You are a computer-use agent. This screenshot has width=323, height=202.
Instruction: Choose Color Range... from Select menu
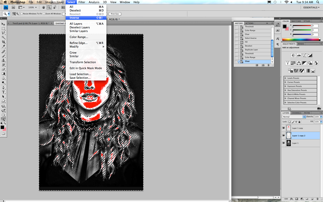[x=86, y=37]
